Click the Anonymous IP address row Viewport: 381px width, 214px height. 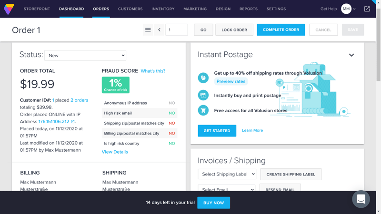point(140,103)
